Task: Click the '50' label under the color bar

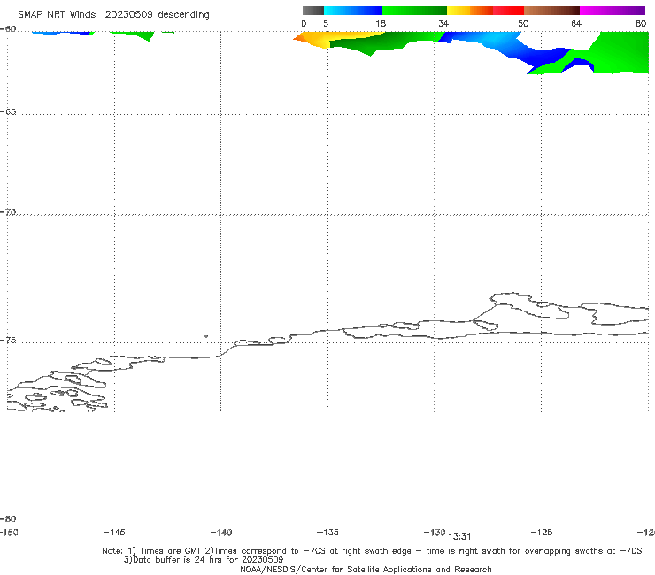Action: pyautogui.click(x=523, y=23)
